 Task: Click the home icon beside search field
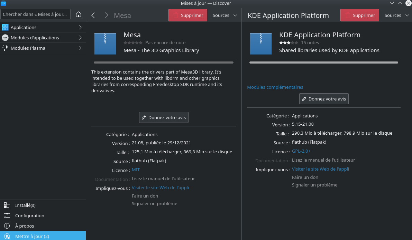coord(79,15)
